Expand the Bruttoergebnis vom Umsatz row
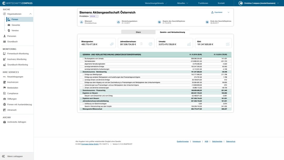 83,59
